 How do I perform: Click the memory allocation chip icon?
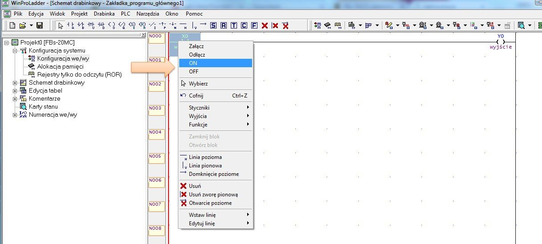pyautogui.click(x=328, y=25)
